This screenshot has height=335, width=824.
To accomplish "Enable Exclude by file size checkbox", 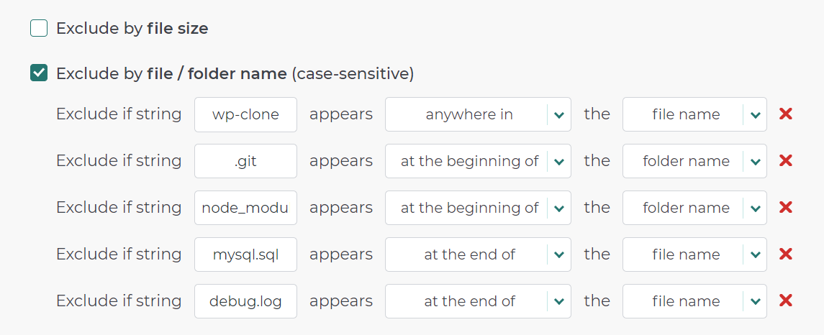I will pyautogui.click(x=39, y=28).
